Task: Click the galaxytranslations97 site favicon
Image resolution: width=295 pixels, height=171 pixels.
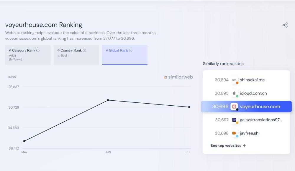Action: [234, 120]
